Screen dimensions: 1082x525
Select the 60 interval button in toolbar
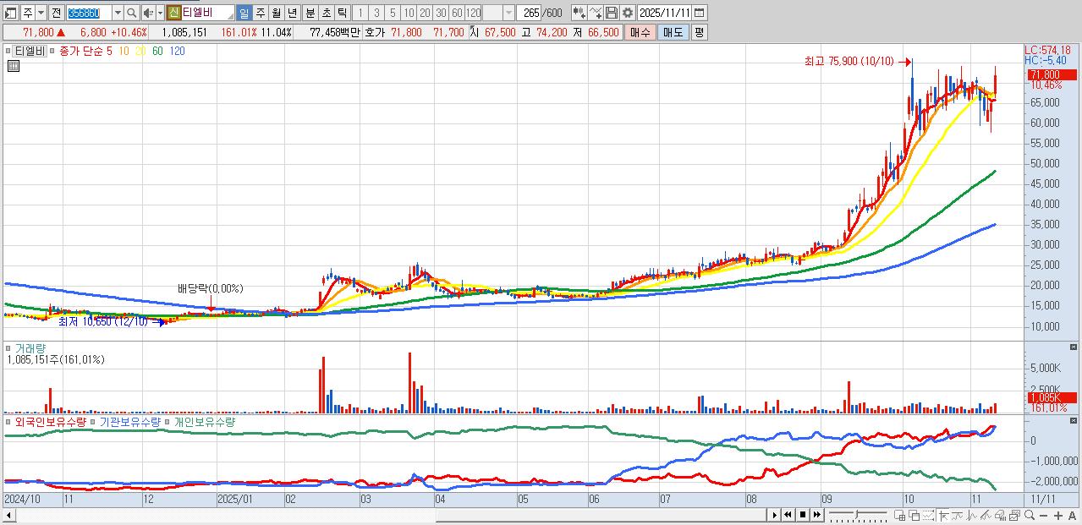coord(457,13)
